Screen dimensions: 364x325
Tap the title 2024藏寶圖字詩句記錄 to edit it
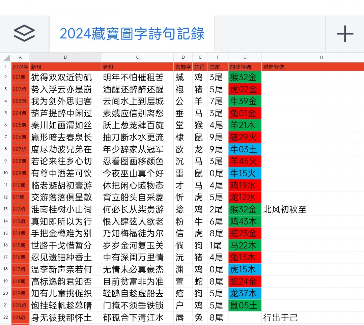131,33
